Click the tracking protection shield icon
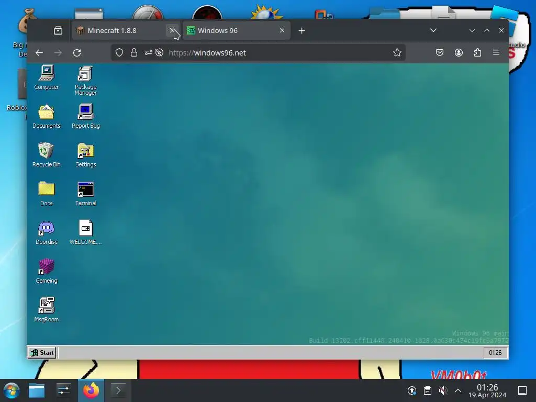The image size is (536, 402). click(119, 53)
